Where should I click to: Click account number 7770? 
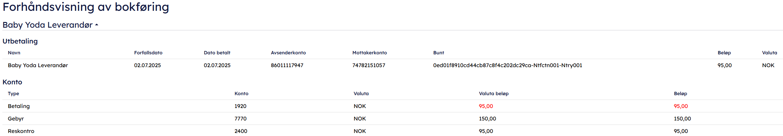pos(240,119)
